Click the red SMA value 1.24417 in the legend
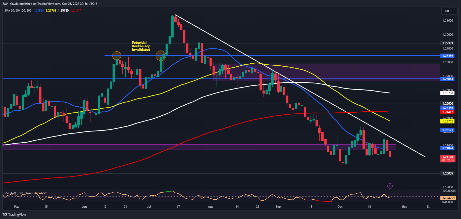The width and height of the screenshot is (461, 219). 76,10
